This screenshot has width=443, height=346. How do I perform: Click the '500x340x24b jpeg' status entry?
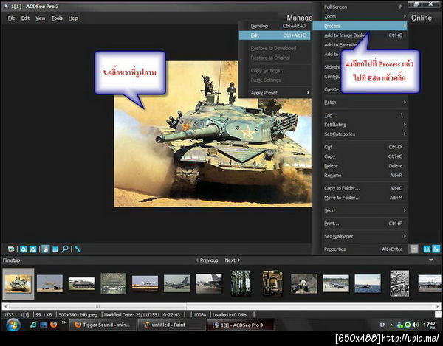(78, 315)
